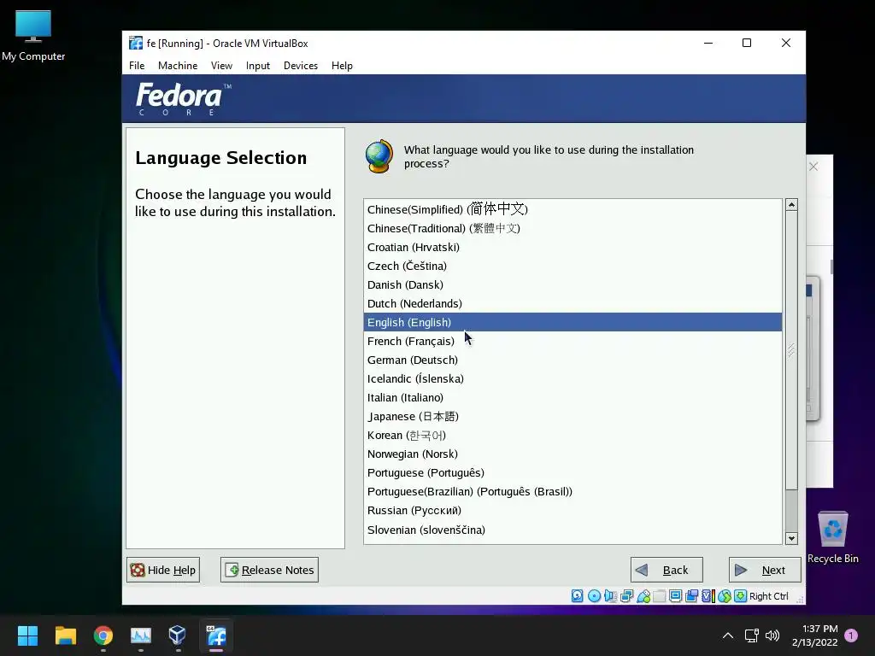Select Chinese(Traditional) language
The image size is (875, 656).
coord(573,228)
